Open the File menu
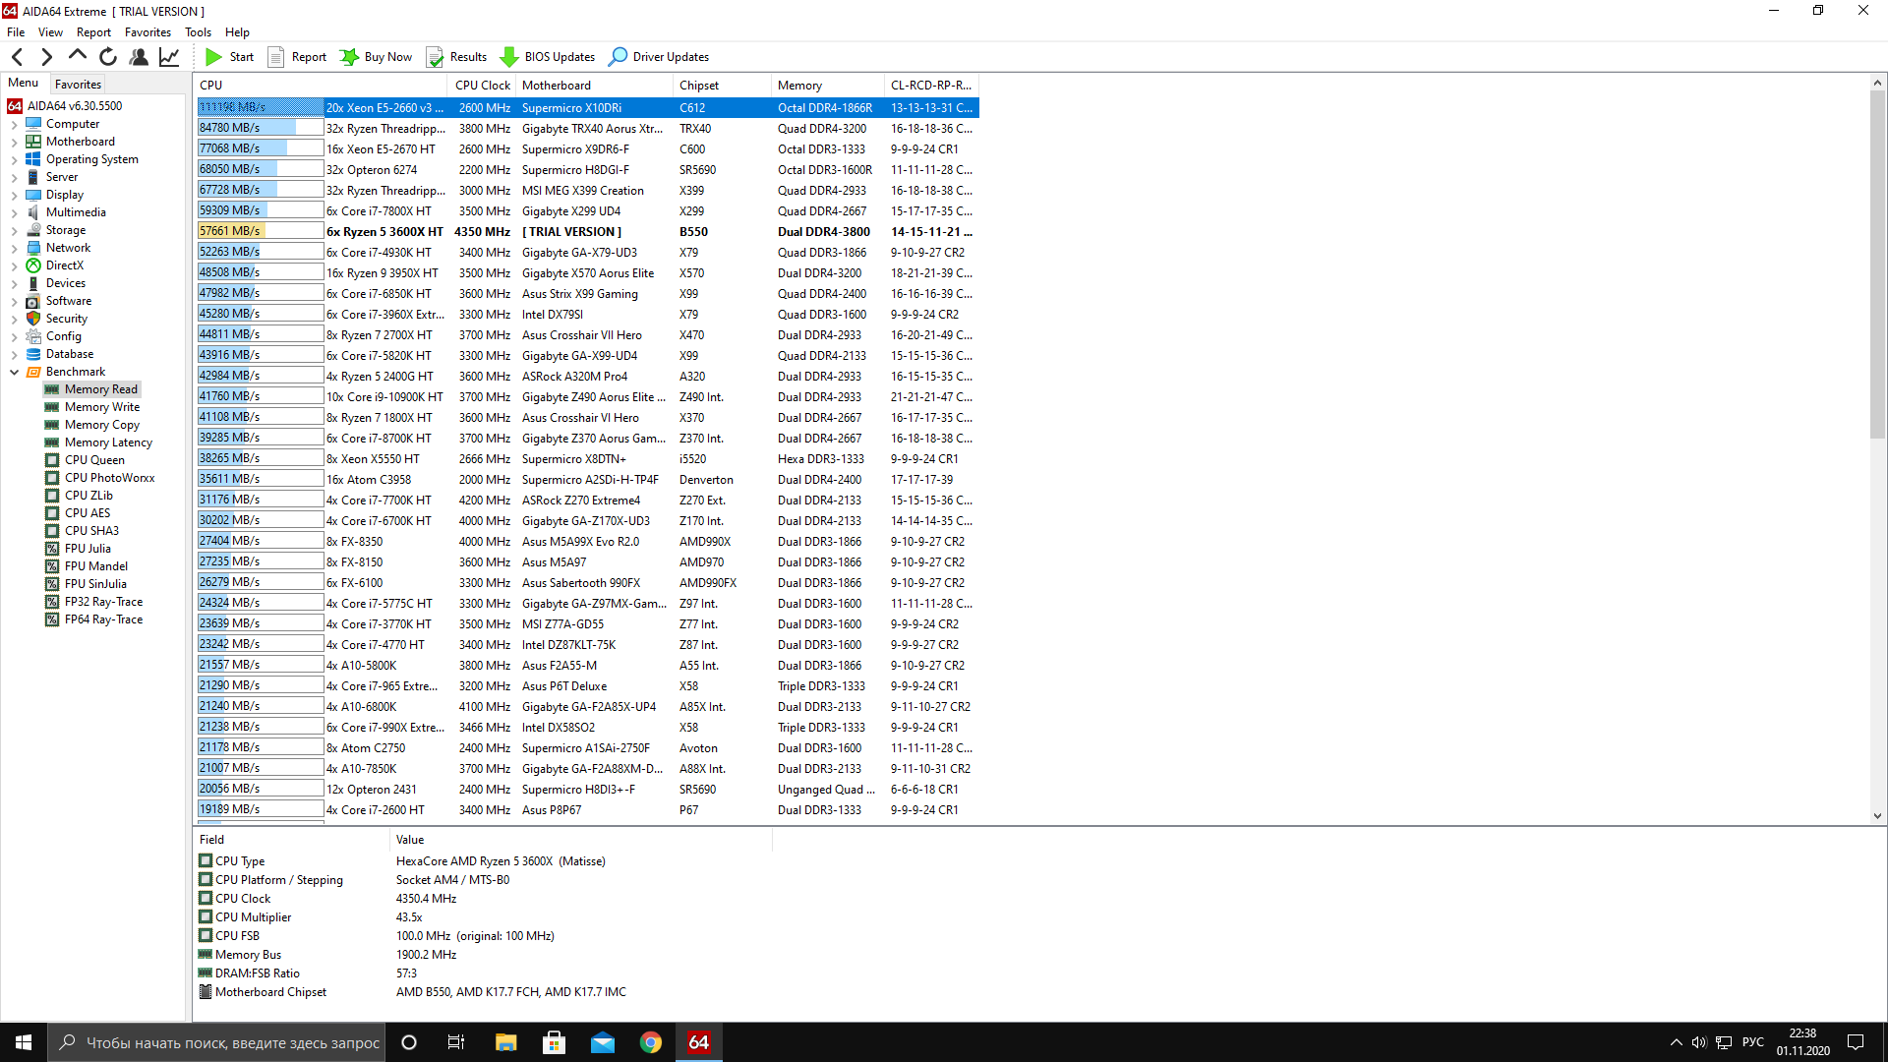The height and width of the screenshot is (1062, 1888). pos(16,32)
